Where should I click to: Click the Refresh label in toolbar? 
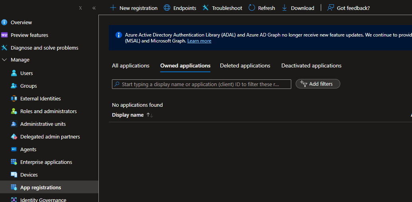[267, 8]
